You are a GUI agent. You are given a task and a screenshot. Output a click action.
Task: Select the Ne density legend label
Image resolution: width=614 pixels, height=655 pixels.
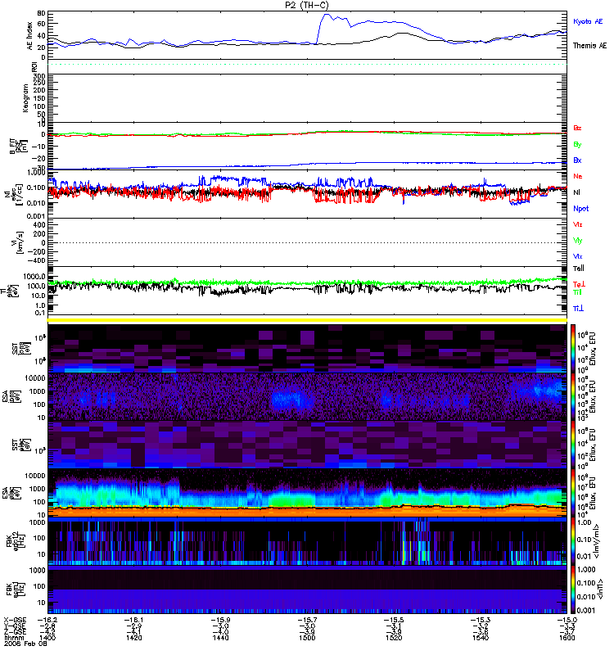(578, 176)
